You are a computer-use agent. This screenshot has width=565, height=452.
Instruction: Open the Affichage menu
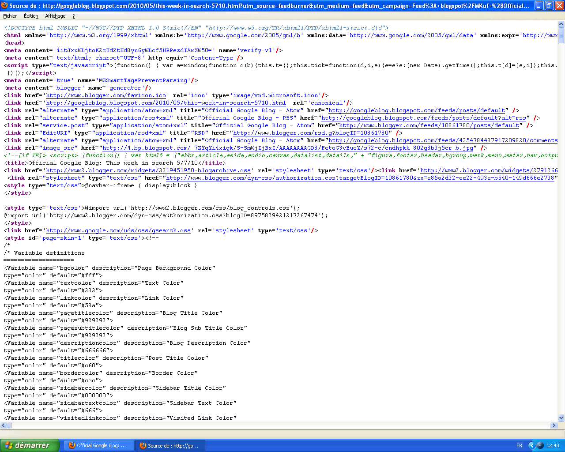pyautogui.click(x=55, y=16)
